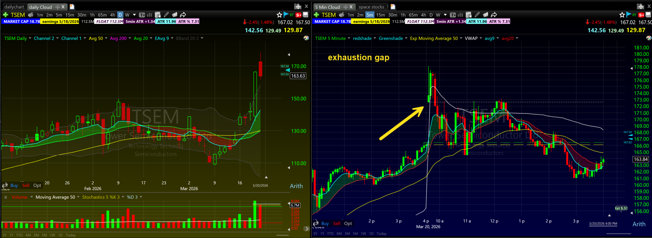Click the green plus icon in right 5-min chart

point(316,15)
